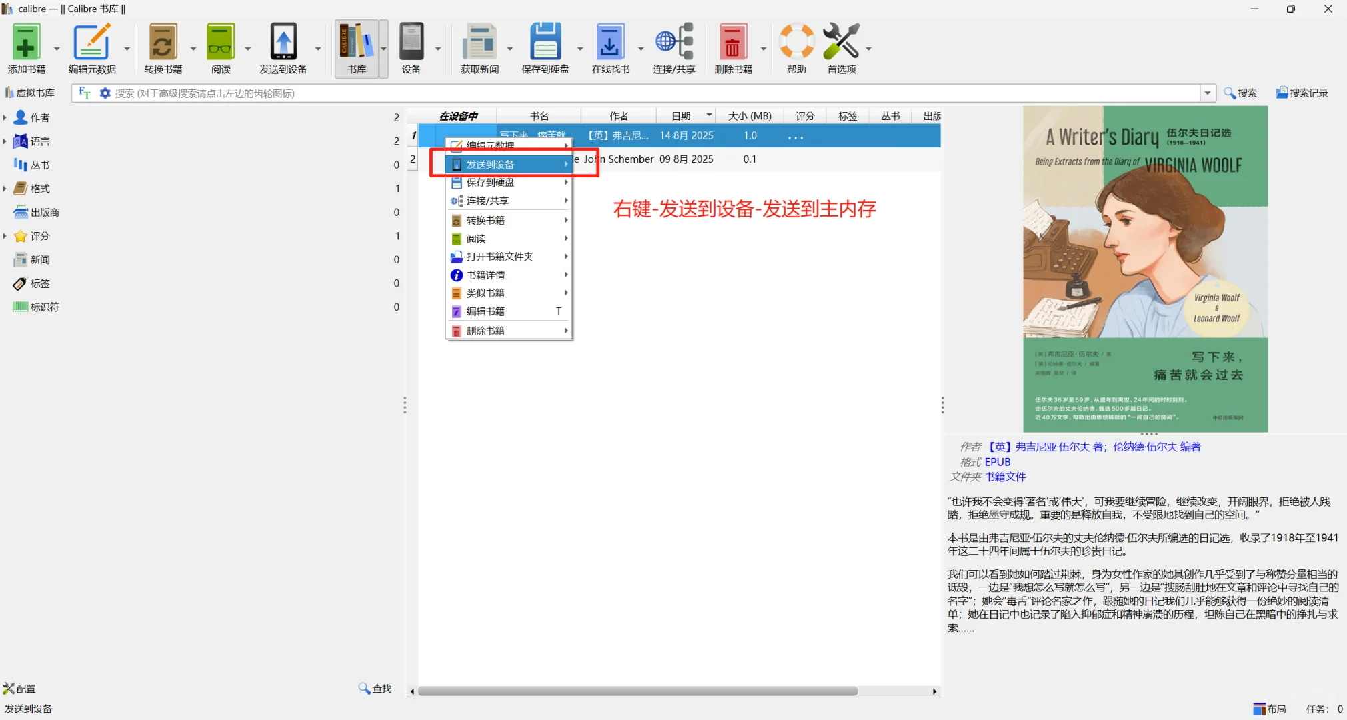
Task: Click the Configure (配置) button
Action: click(19, 689)
